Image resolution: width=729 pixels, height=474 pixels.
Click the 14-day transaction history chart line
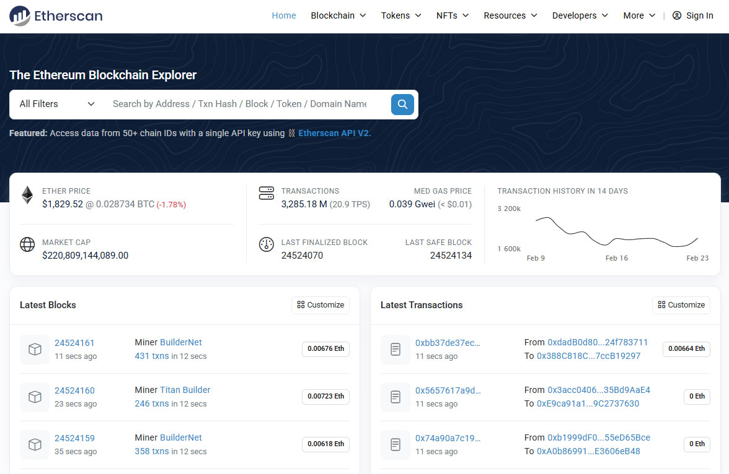tap(616, 231)
